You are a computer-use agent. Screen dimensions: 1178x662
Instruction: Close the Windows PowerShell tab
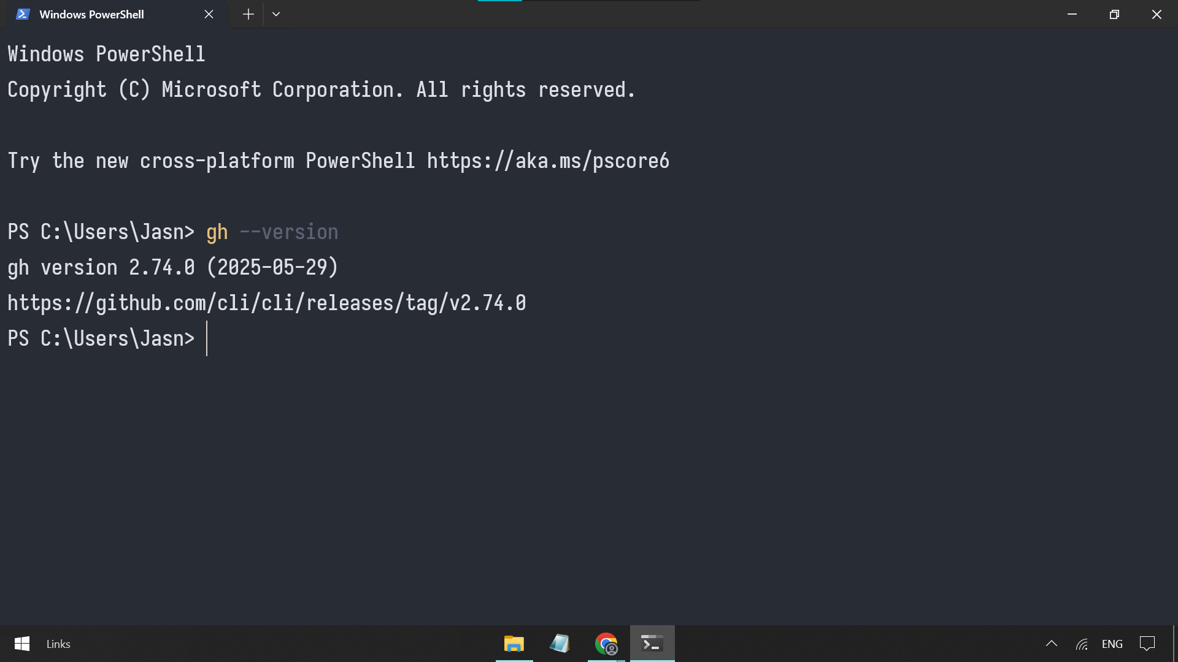click(x=209, y=14)
